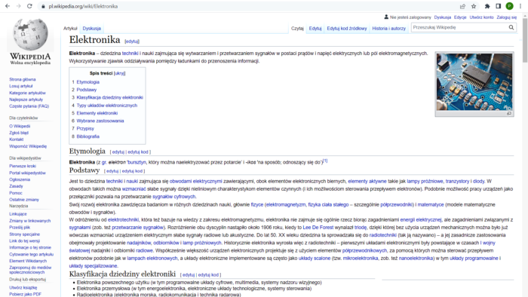528x297 pixels.
Task: Open Edytuj kod źródłowy tab
Action: tap(347, 29)
